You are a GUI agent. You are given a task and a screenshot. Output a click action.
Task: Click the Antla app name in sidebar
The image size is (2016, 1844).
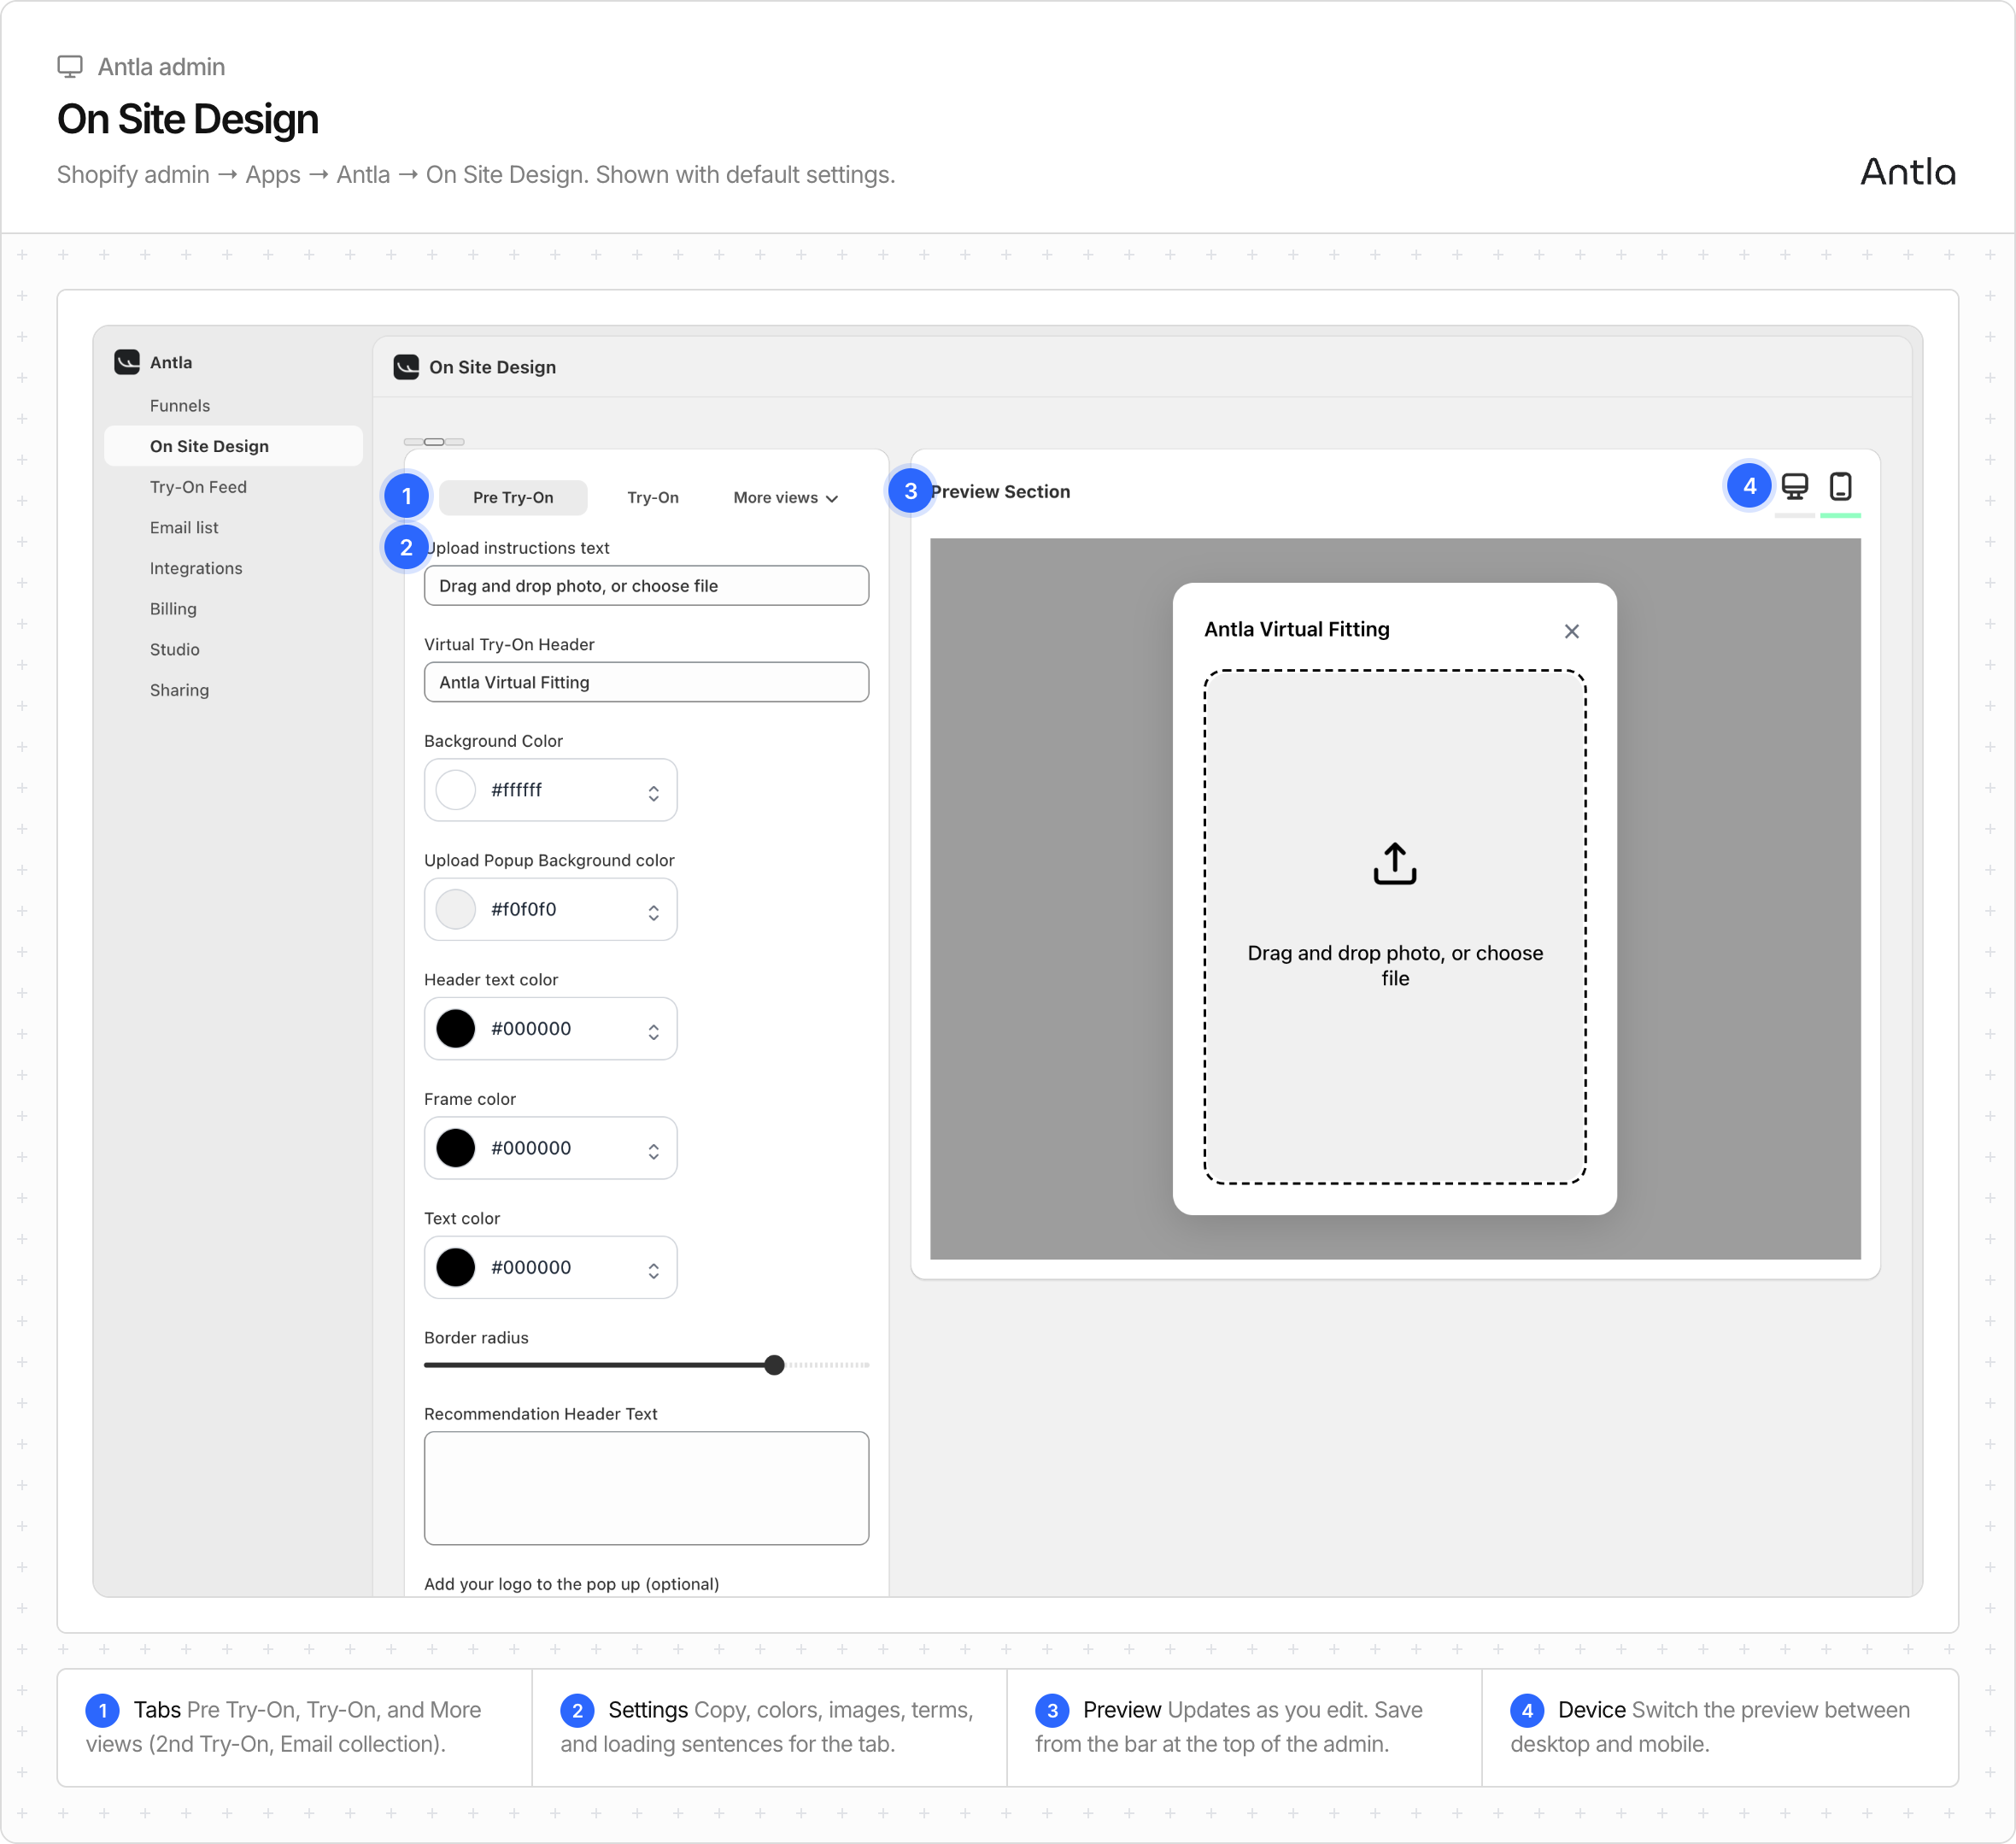click(x=171, y=362)
